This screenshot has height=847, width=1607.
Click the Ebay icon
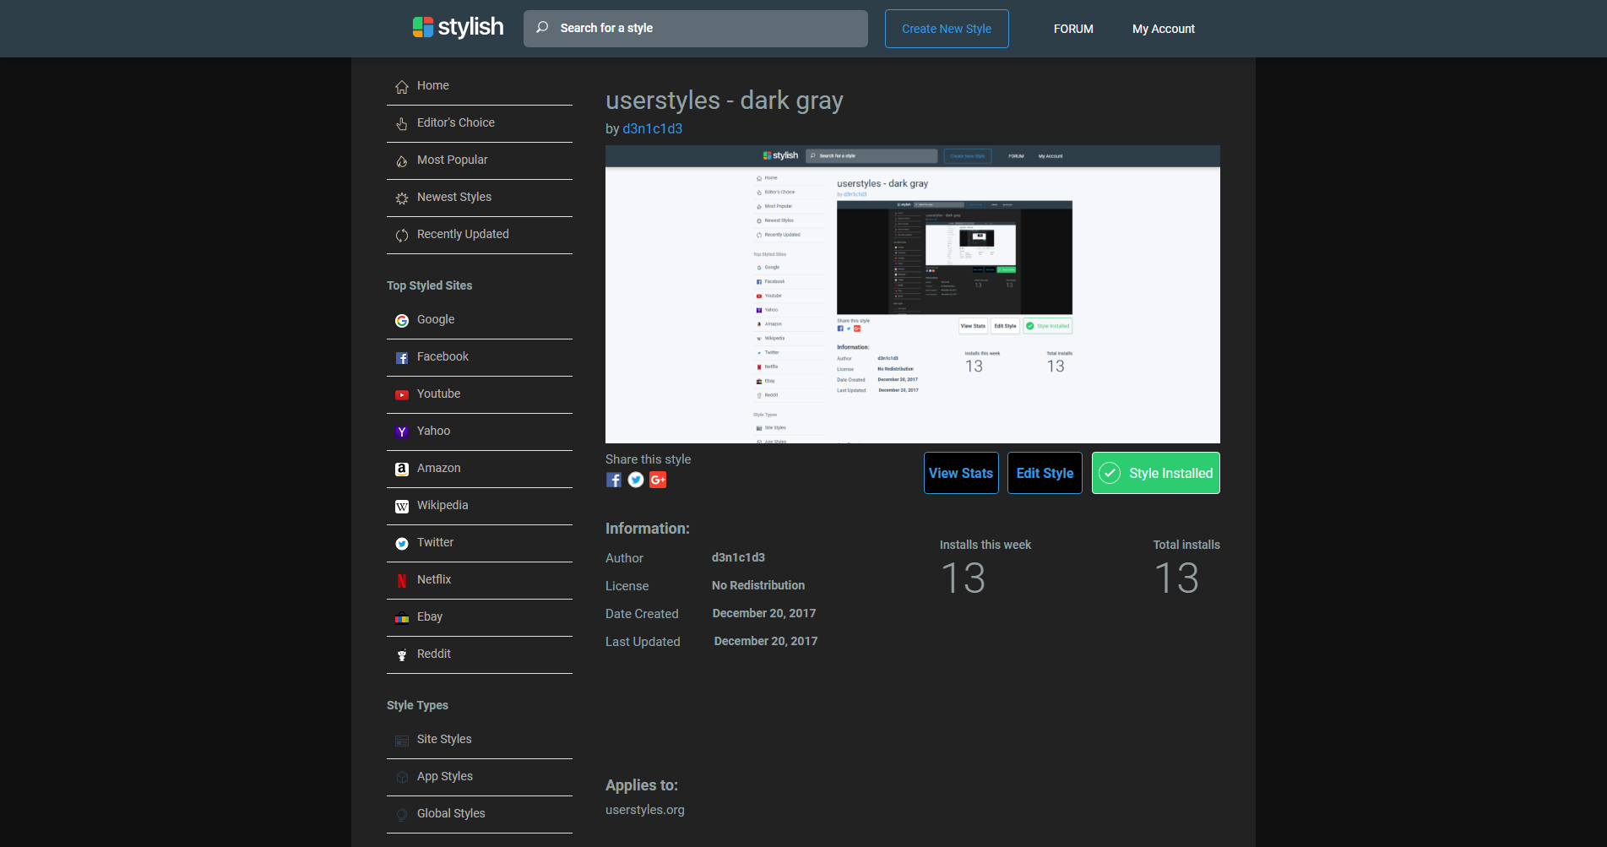coord(402,617)
